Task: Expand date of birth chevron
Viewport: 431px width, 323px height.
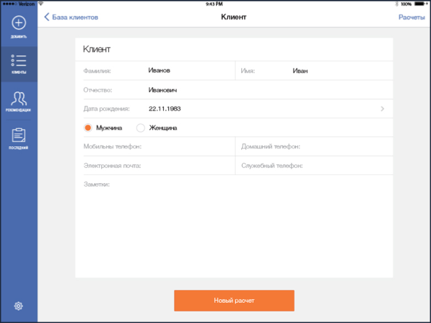Action: 382,109
